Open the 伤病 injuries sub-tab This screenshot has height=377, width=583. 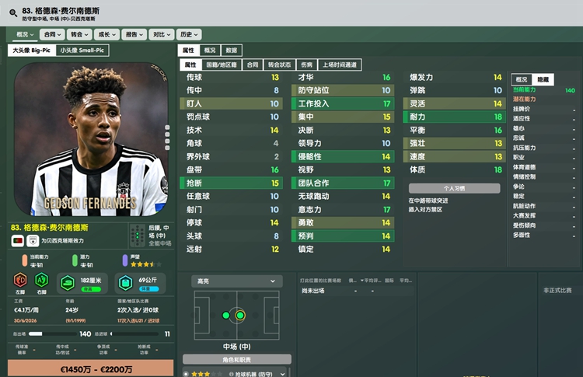point(307,65)
